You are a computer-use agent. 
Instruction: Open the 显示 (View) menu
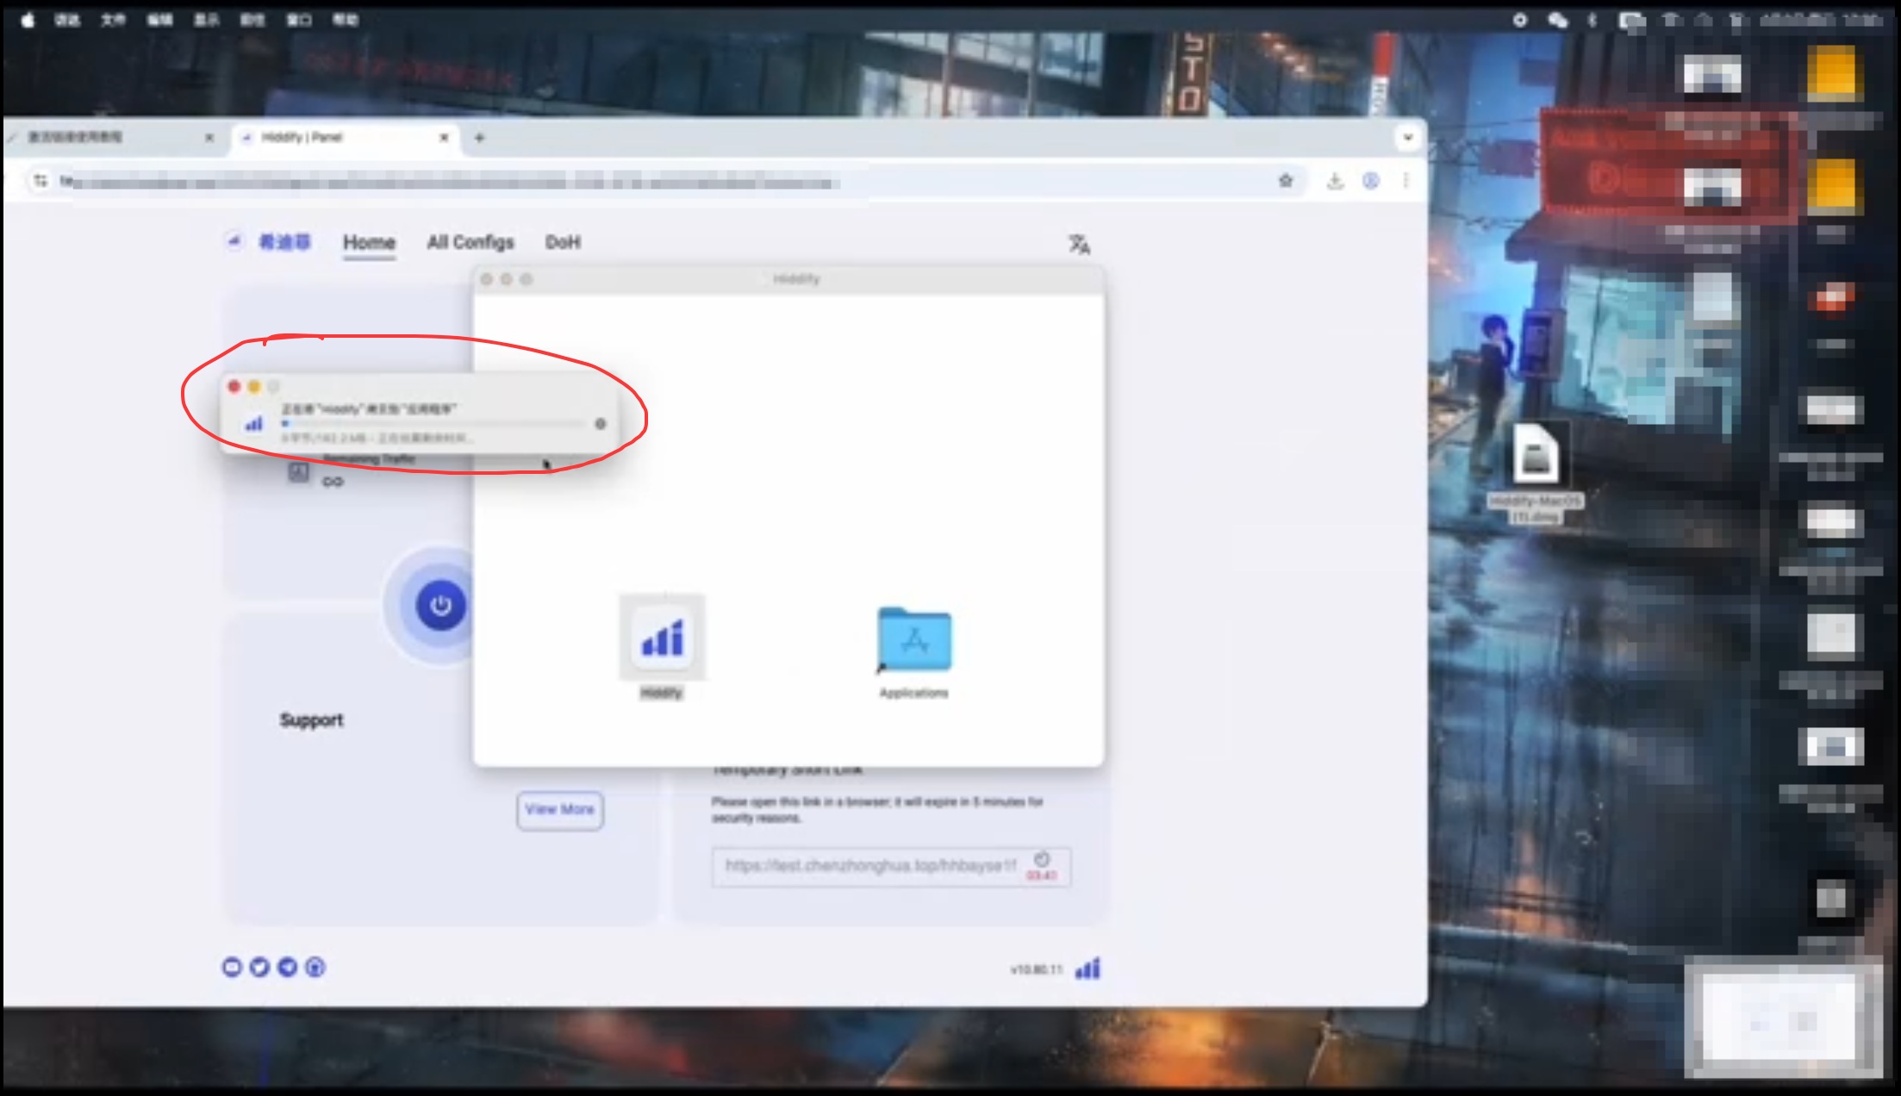(x=206, y=20)
